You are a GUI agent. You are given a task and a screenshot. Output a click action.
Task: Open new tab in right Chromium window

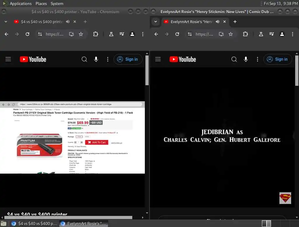pyautogui.click(x=235, y=22)
